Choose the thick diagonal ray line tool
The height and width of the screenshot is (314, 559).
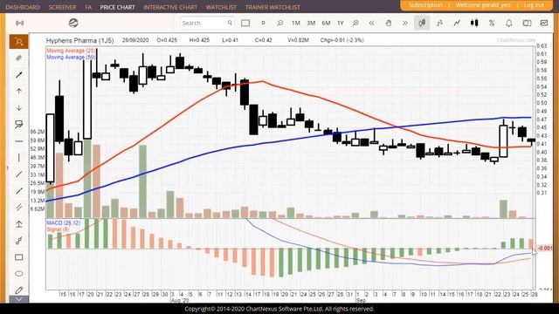(x=19, y=191)
